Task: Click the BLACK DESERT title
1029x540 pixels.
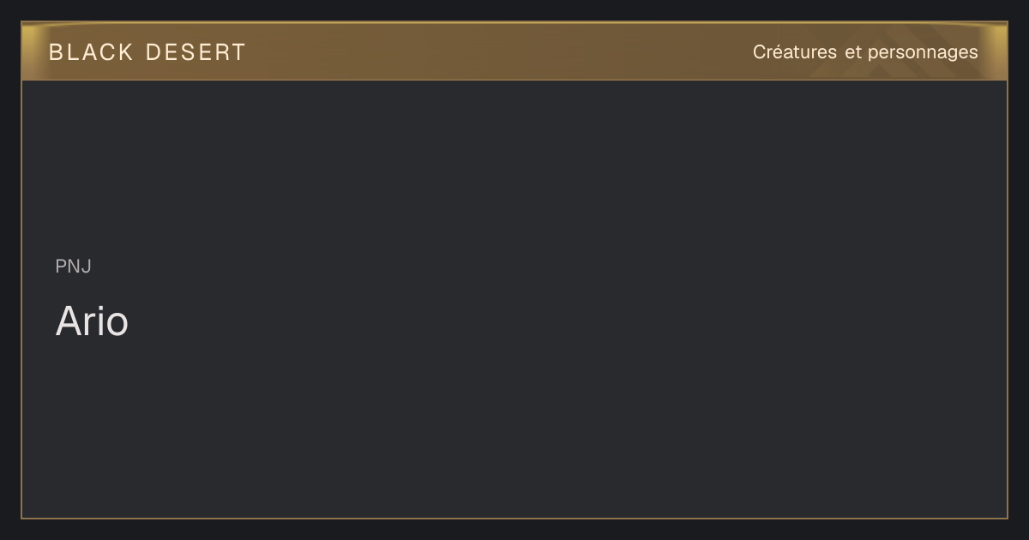Action: coord(147,52)
